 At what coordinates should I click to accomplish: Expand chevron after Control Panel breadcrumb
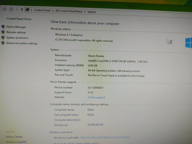point(53,11)
